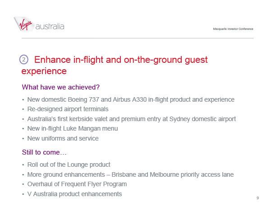The width and height of the screenshot is (266, 207).
Task: Click the page number 9
Action: (258, 198)
